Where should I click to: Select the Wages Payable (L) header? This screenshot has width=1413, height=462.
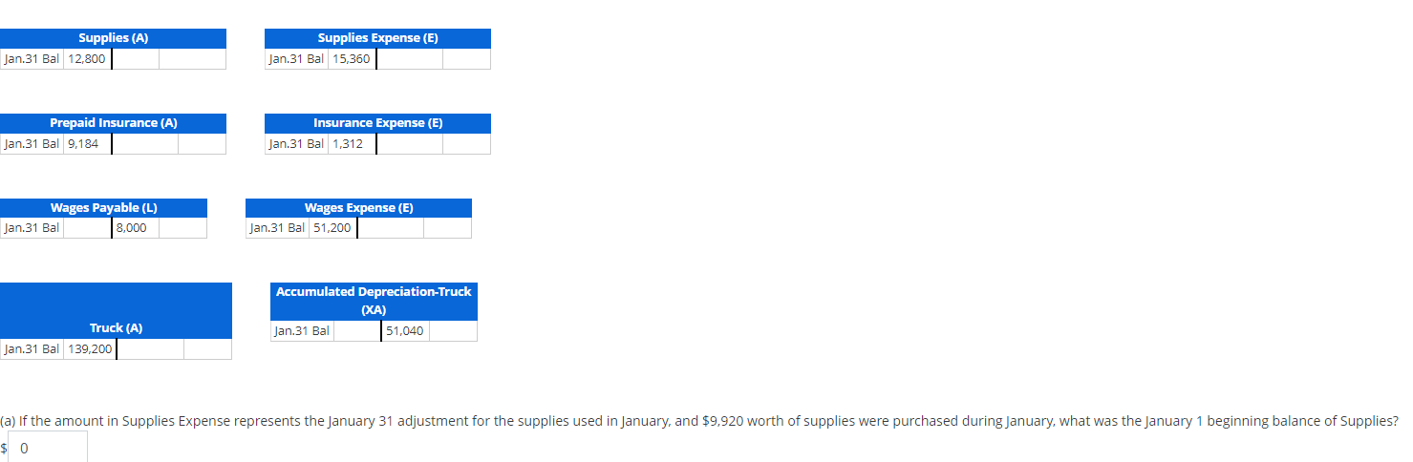tap(103, 208)
